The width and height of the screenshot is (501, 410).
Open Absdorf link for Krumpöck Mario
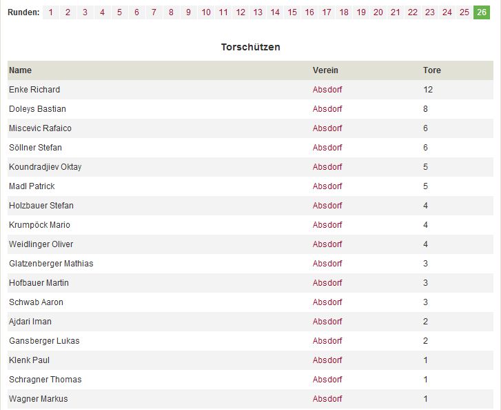pyautogui.click(x=327, y=225)
